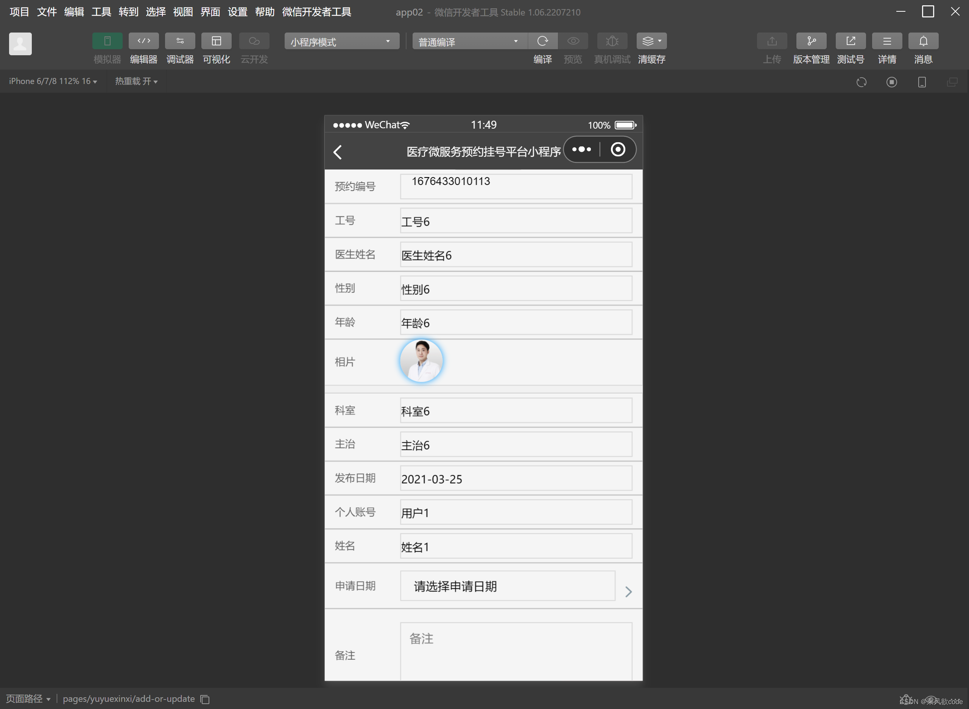Viewport: 969px width, 709px height.
Task: Open the 调试器 (Debugger) icon
Action: point(180,41)
